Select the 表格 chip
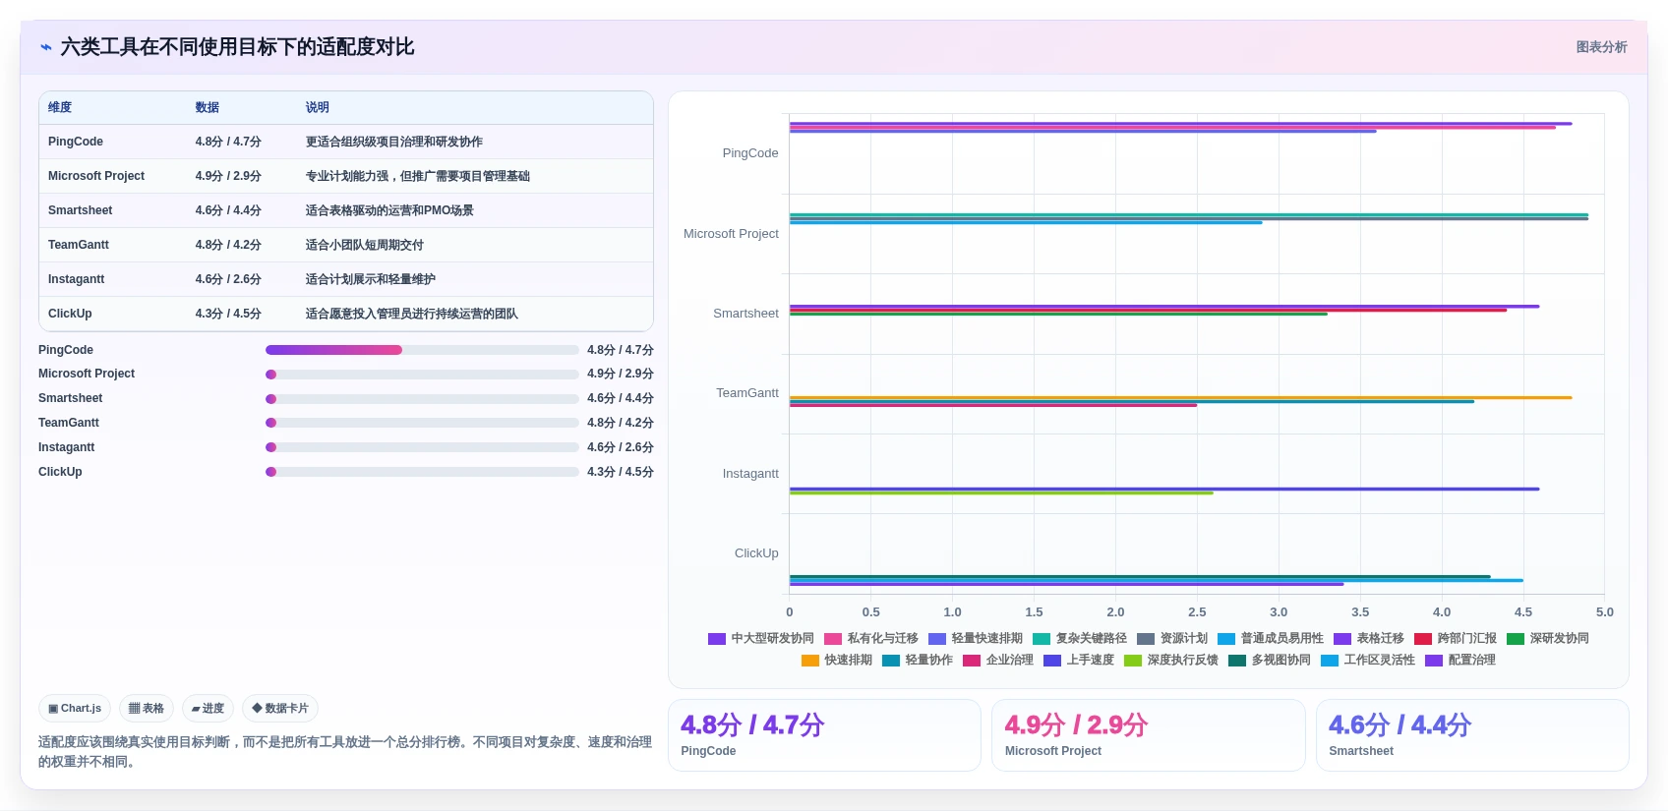The width and height of the screenshot is (1668, 811). [x=147, y=708]
